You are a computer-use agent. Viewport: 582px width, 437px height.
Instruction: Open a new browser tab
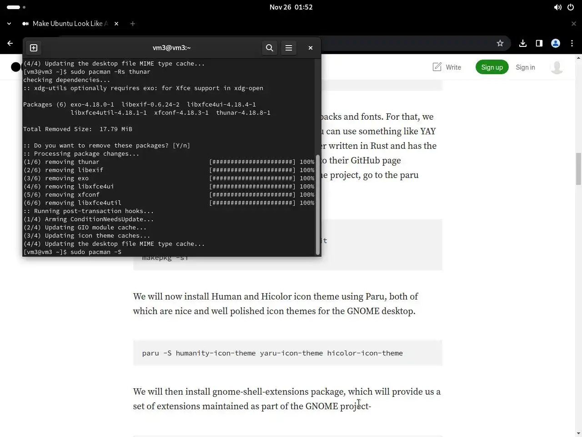pos(133,24)
